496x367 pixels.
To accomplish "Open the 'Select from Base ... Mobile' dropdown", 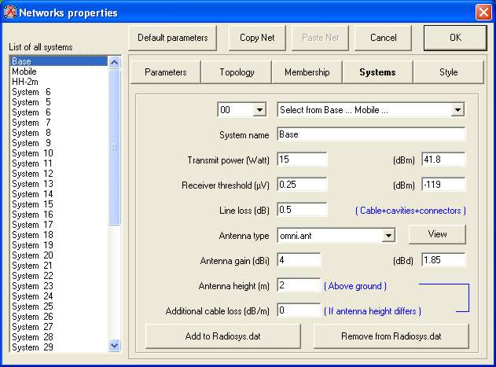I will pyautogui.click(x=457, y=110).
